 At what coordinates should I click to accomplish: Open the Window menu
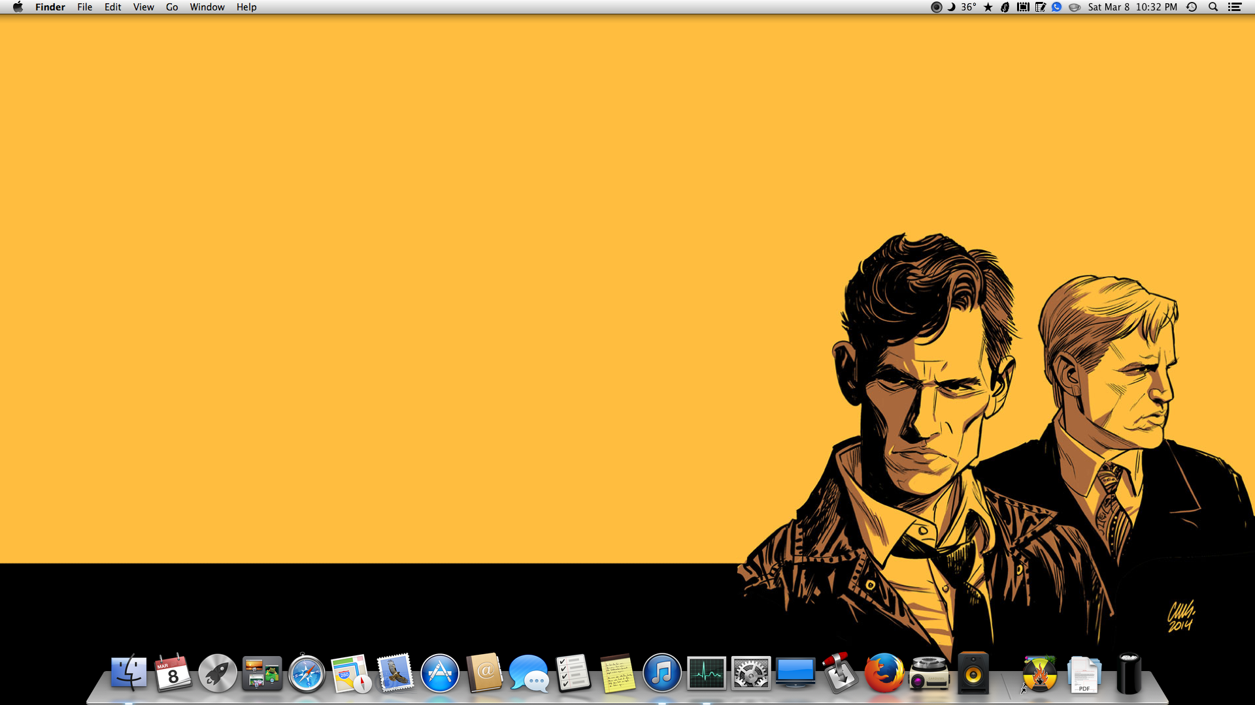(207, 7)
